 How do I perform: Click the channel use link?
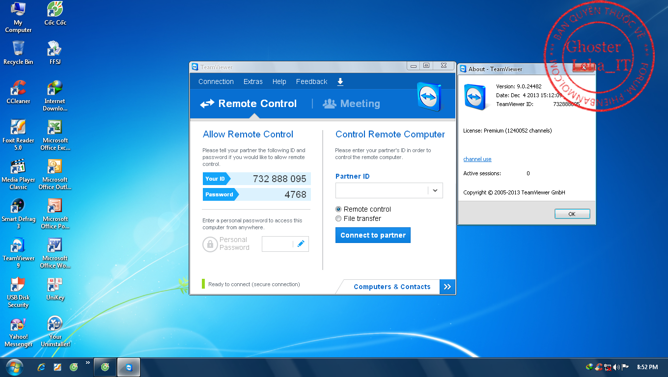[x=477, y=159]
